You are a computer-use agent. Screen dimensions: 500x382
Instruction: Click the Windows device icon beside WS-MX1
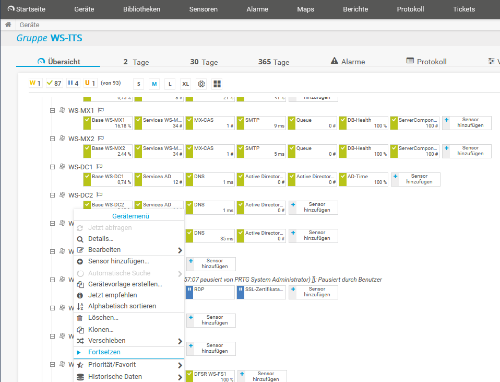[63, 110]
